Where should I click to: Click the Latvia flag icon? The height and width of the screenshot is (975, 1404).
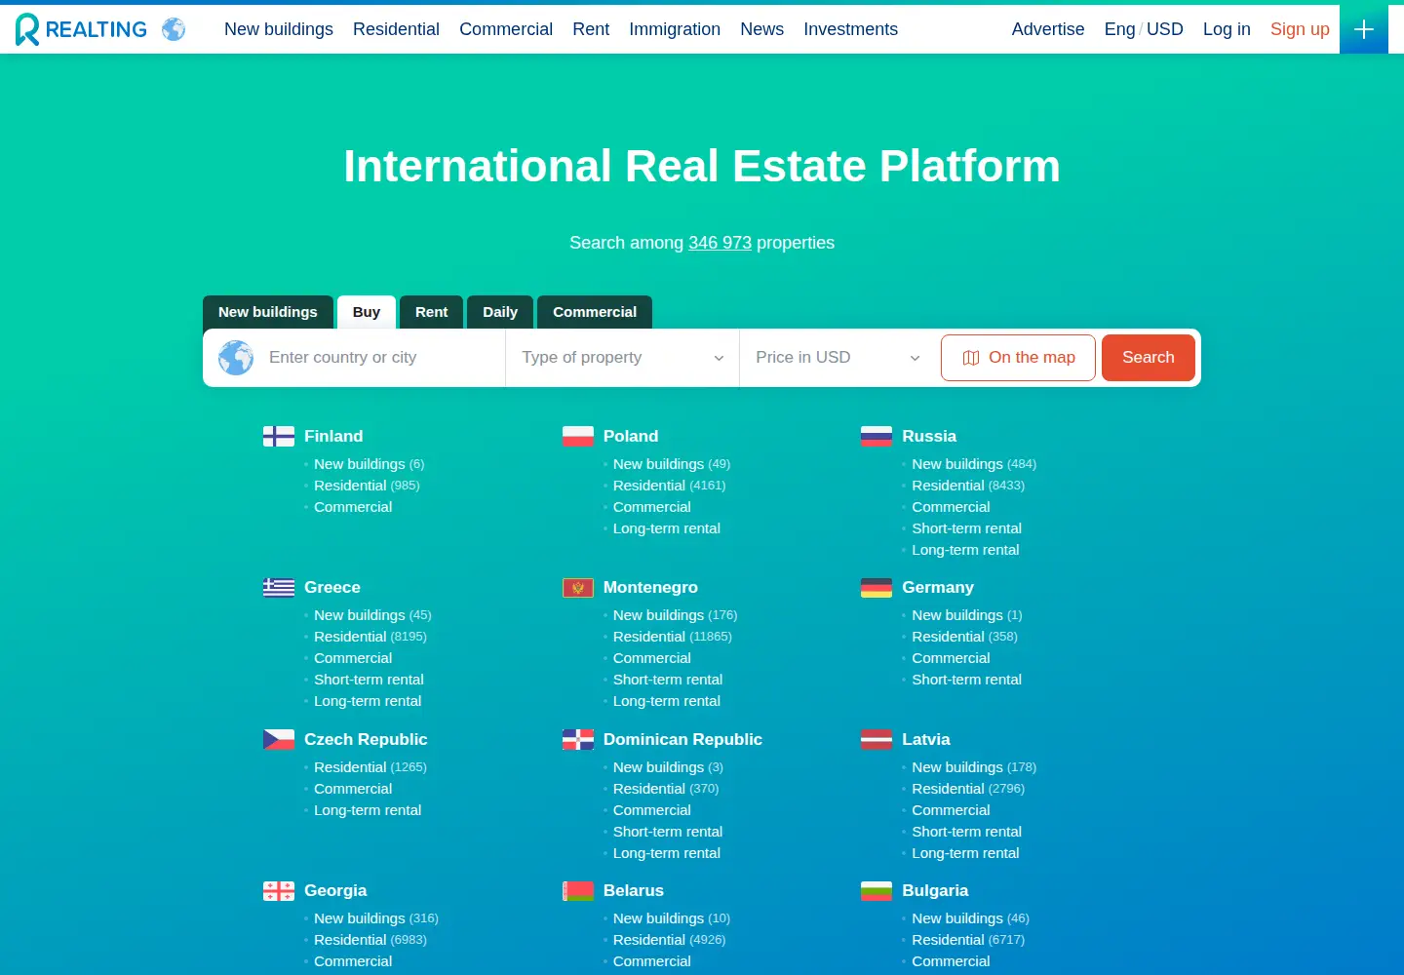click(877, 739)
